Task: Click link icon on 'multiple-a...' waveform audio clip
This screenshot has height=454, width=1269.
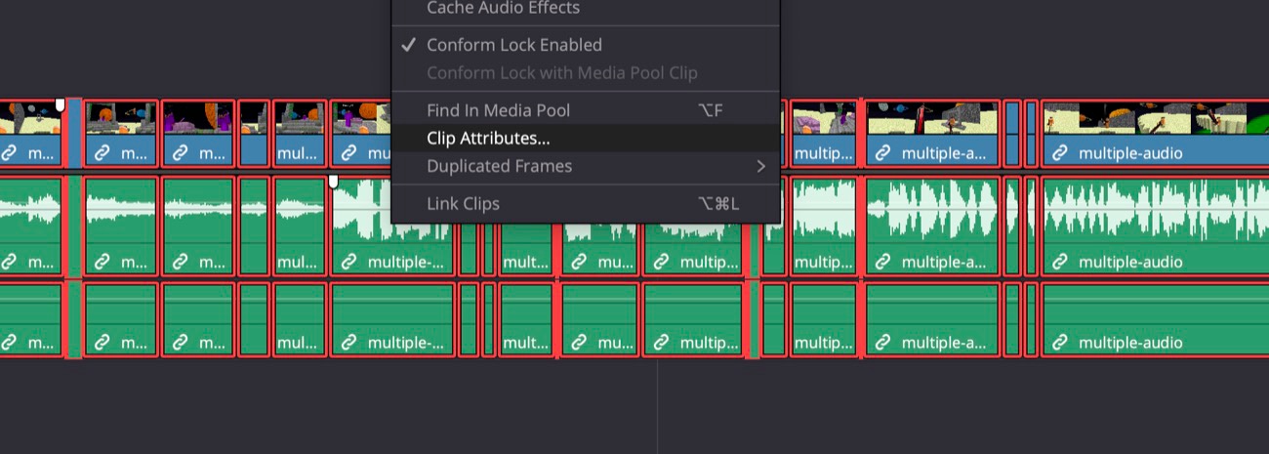Action: (x=882, y=262)
